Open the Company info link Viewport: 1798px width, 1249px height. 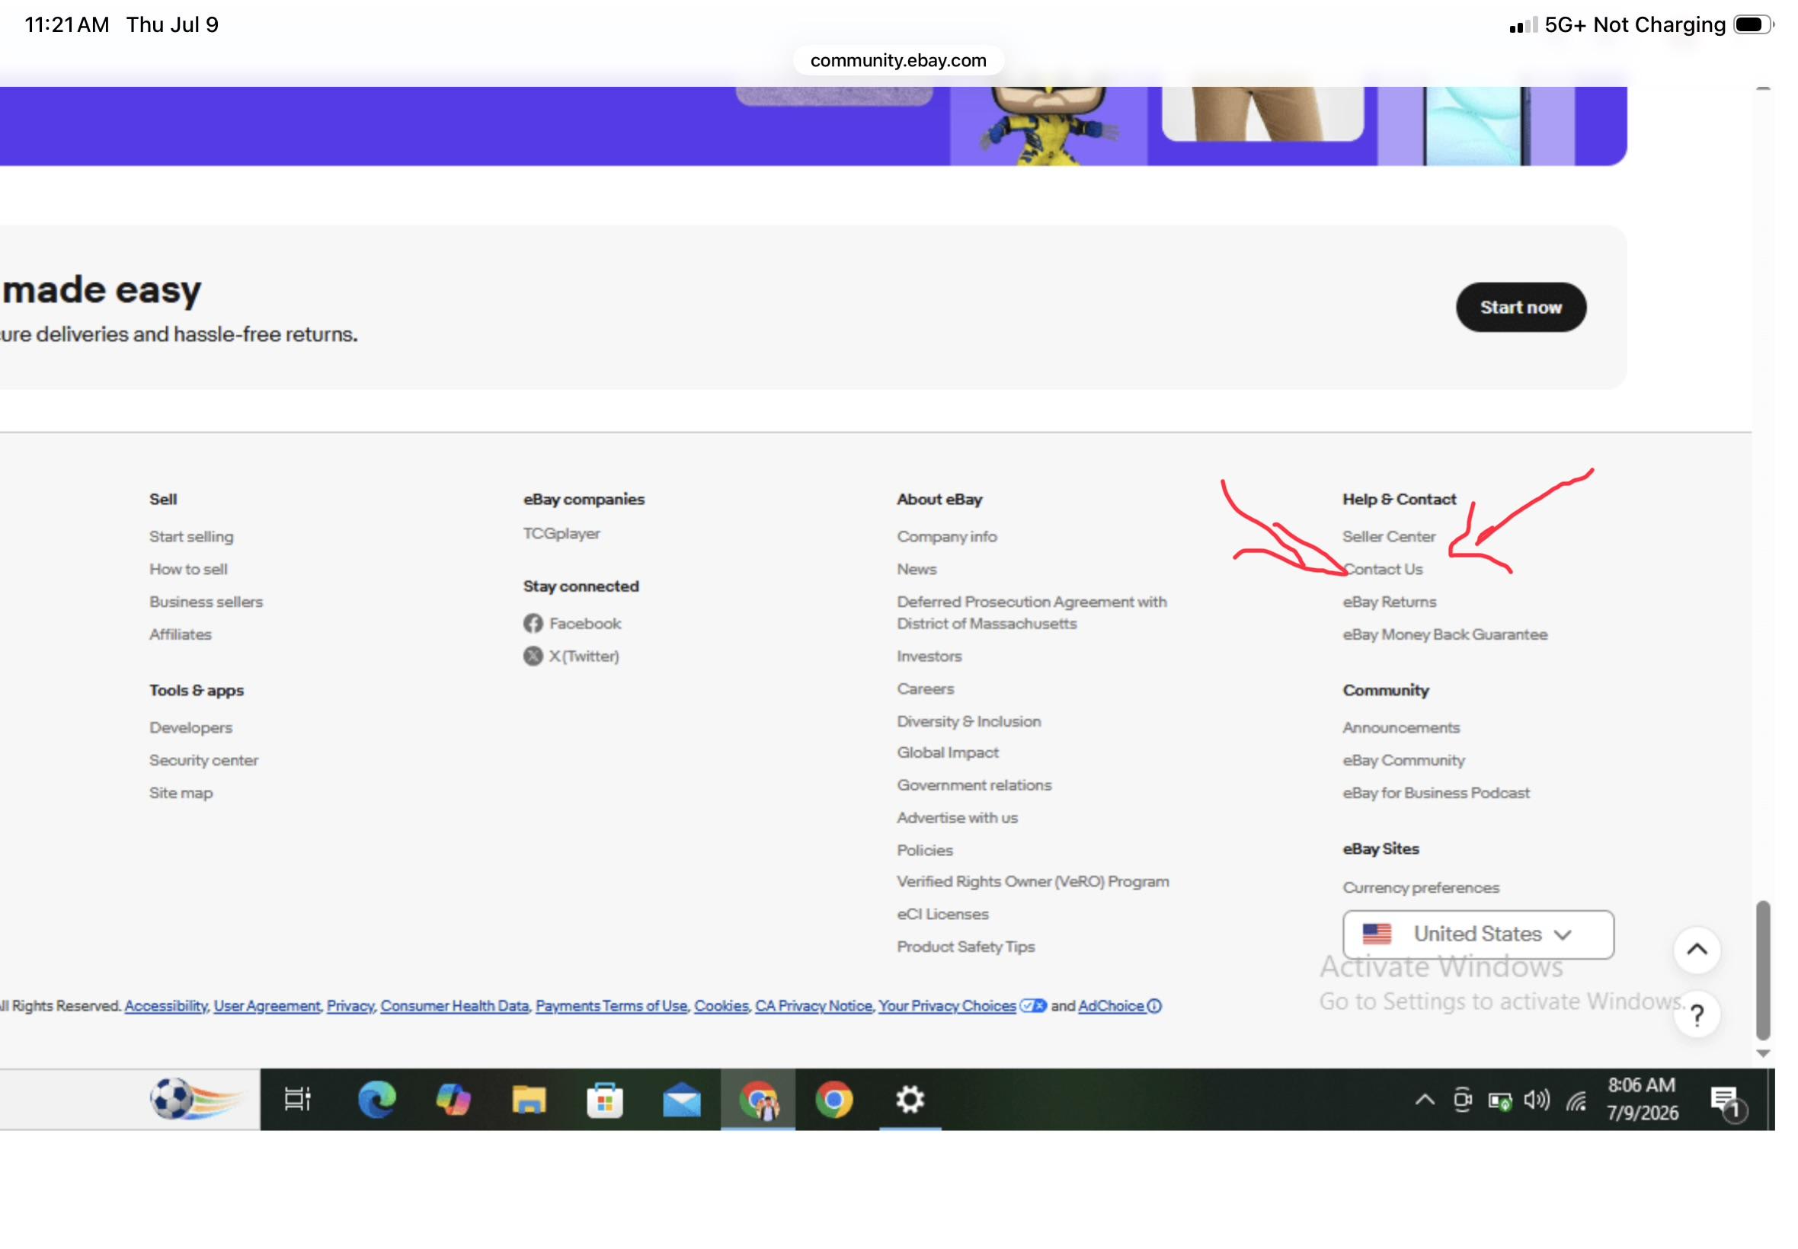click(946, 537)
